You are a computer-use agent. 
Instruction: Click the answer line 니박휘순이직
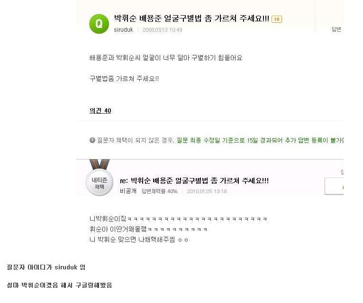pos(178,219)
